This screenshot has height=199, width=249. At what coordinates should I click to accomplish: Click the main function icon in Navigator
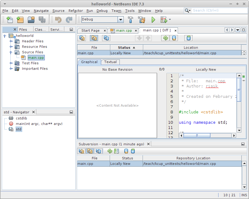pos(11,123)
